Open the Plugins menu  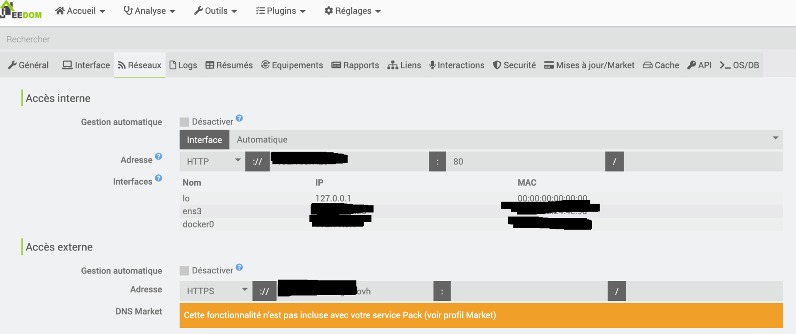281,11
